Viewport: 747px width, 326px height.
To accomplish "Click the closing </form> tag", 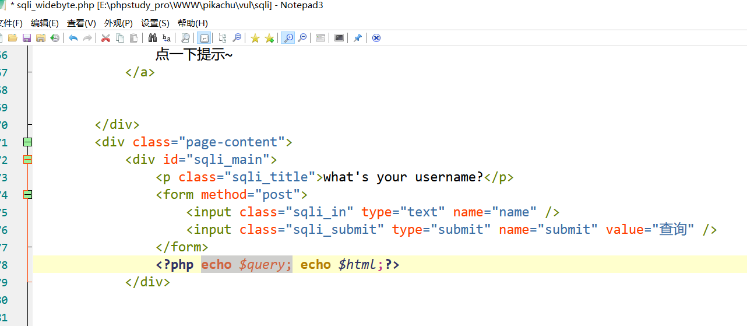I will [x=182, y=247].
